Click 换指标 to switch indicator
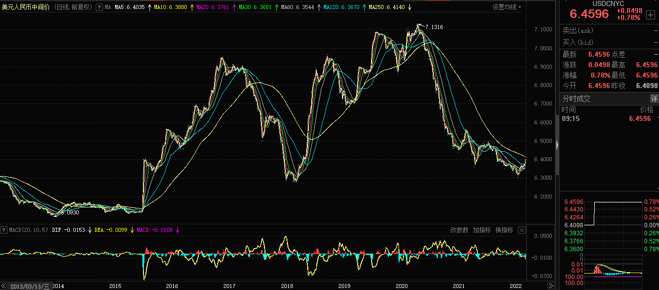Viewport: 659px width, 290px height. tap(504, 230)
